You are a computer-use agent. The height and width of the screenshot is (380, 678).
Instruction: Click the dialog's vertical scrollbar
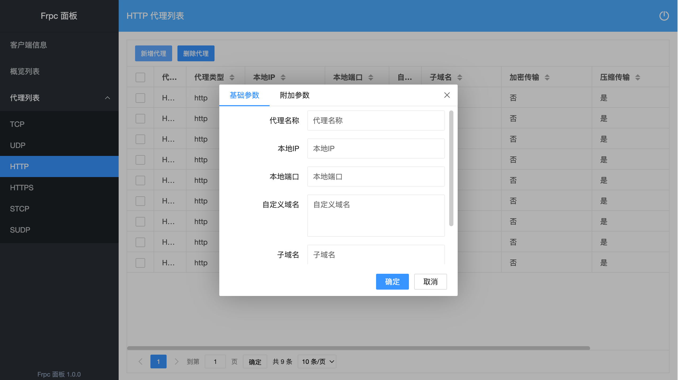point(451,168)
